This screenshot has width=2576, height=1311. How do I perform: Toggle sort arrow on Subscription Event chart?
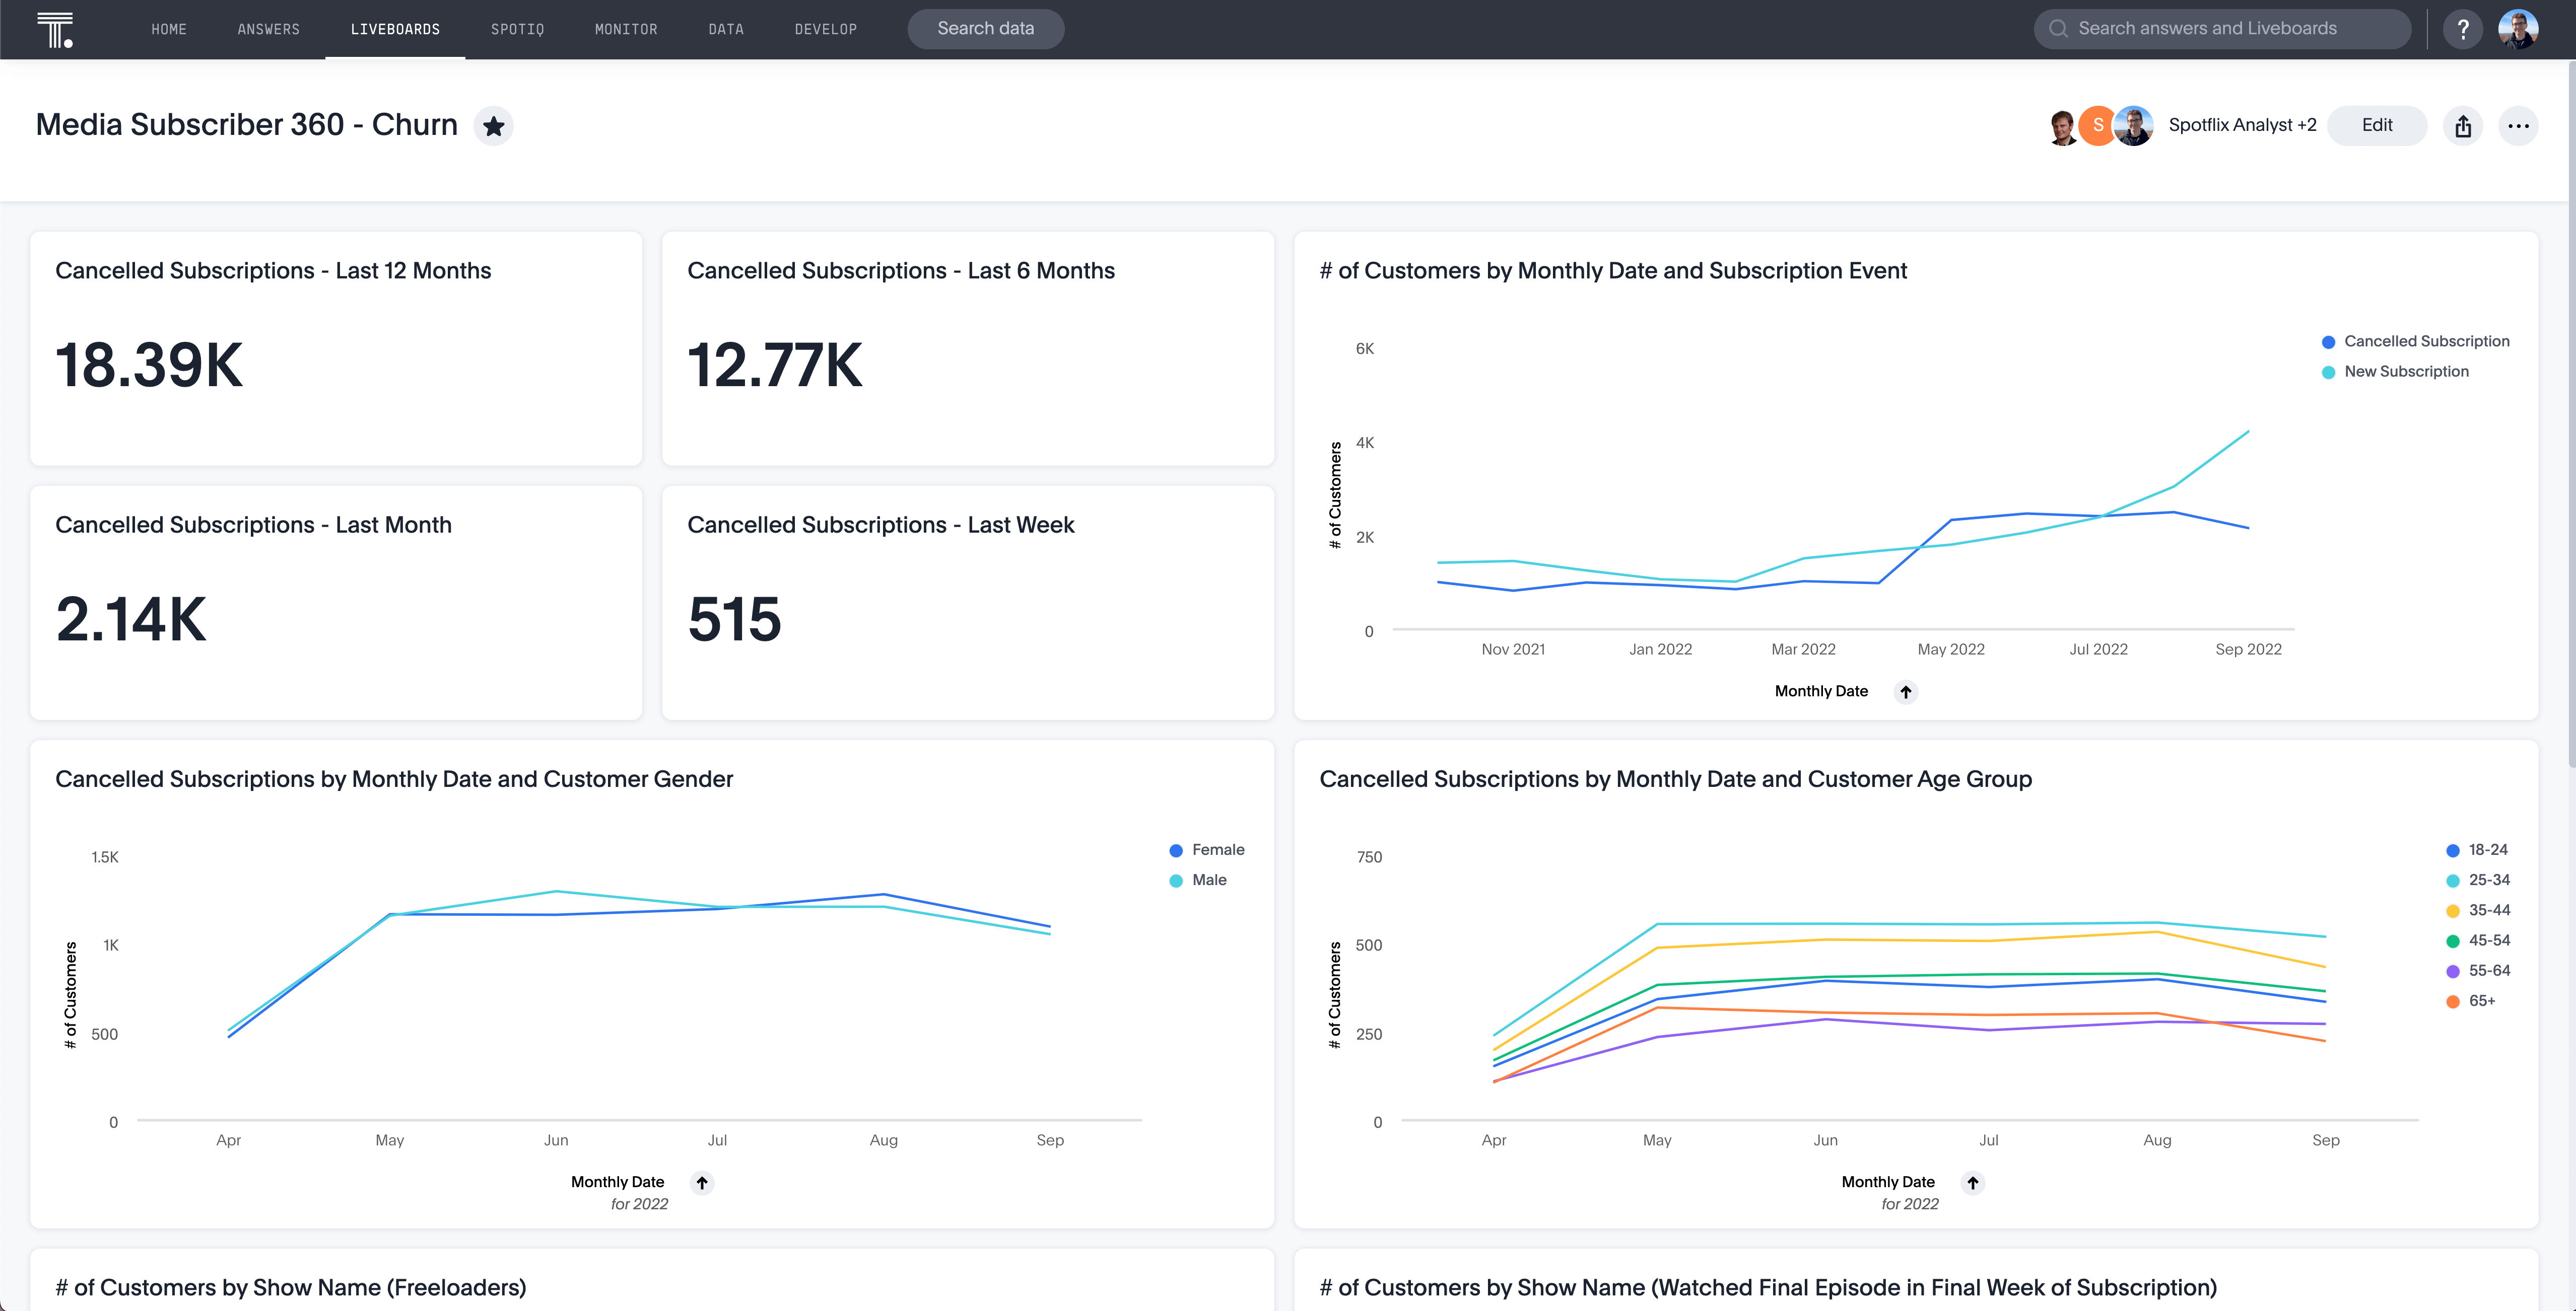pos(1906,691)
